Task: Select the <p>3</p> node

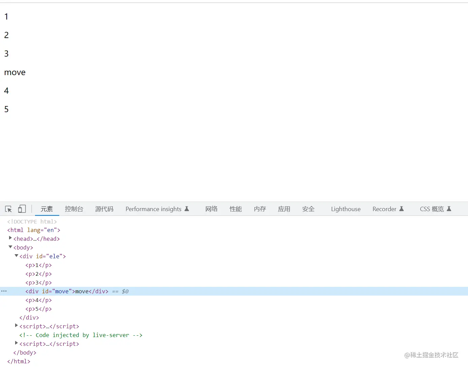Action: [x=39, y=283]
